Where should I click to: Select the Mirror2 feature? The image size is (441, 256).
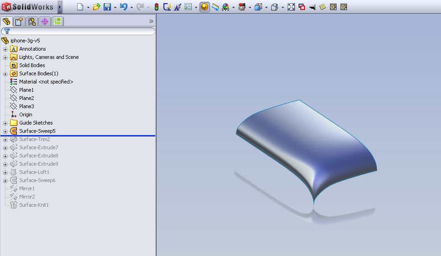coord(27,197)
